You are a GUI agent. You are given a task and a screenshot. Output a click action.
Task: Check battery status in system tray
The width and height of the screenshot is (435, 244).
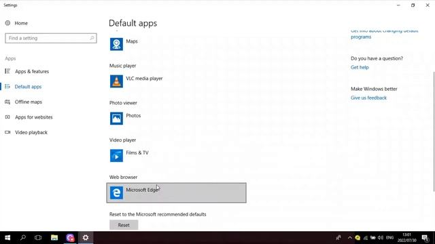(x=373, y=238)
